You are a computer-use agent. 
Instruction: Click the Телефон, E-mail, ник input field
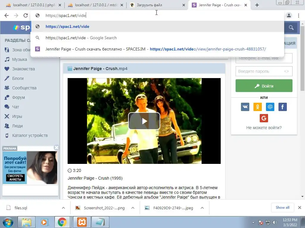(x=264, y=58)
